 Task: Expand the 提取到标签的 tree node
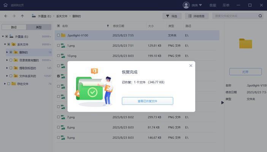tap(7, 68)
